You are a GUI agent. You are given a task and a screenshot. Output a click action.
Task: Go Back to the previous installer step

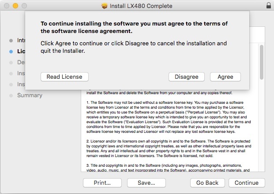click(207, 183)
